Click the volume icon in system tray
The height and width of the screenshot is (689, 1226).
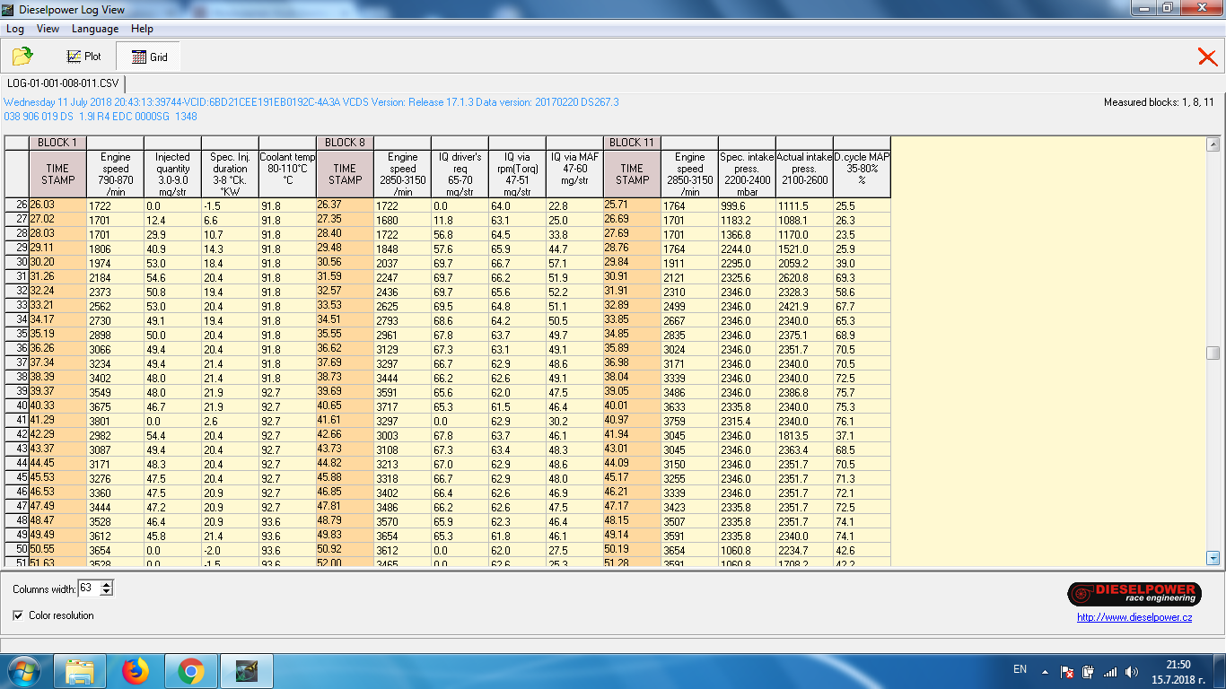(x=1132, y=671)
